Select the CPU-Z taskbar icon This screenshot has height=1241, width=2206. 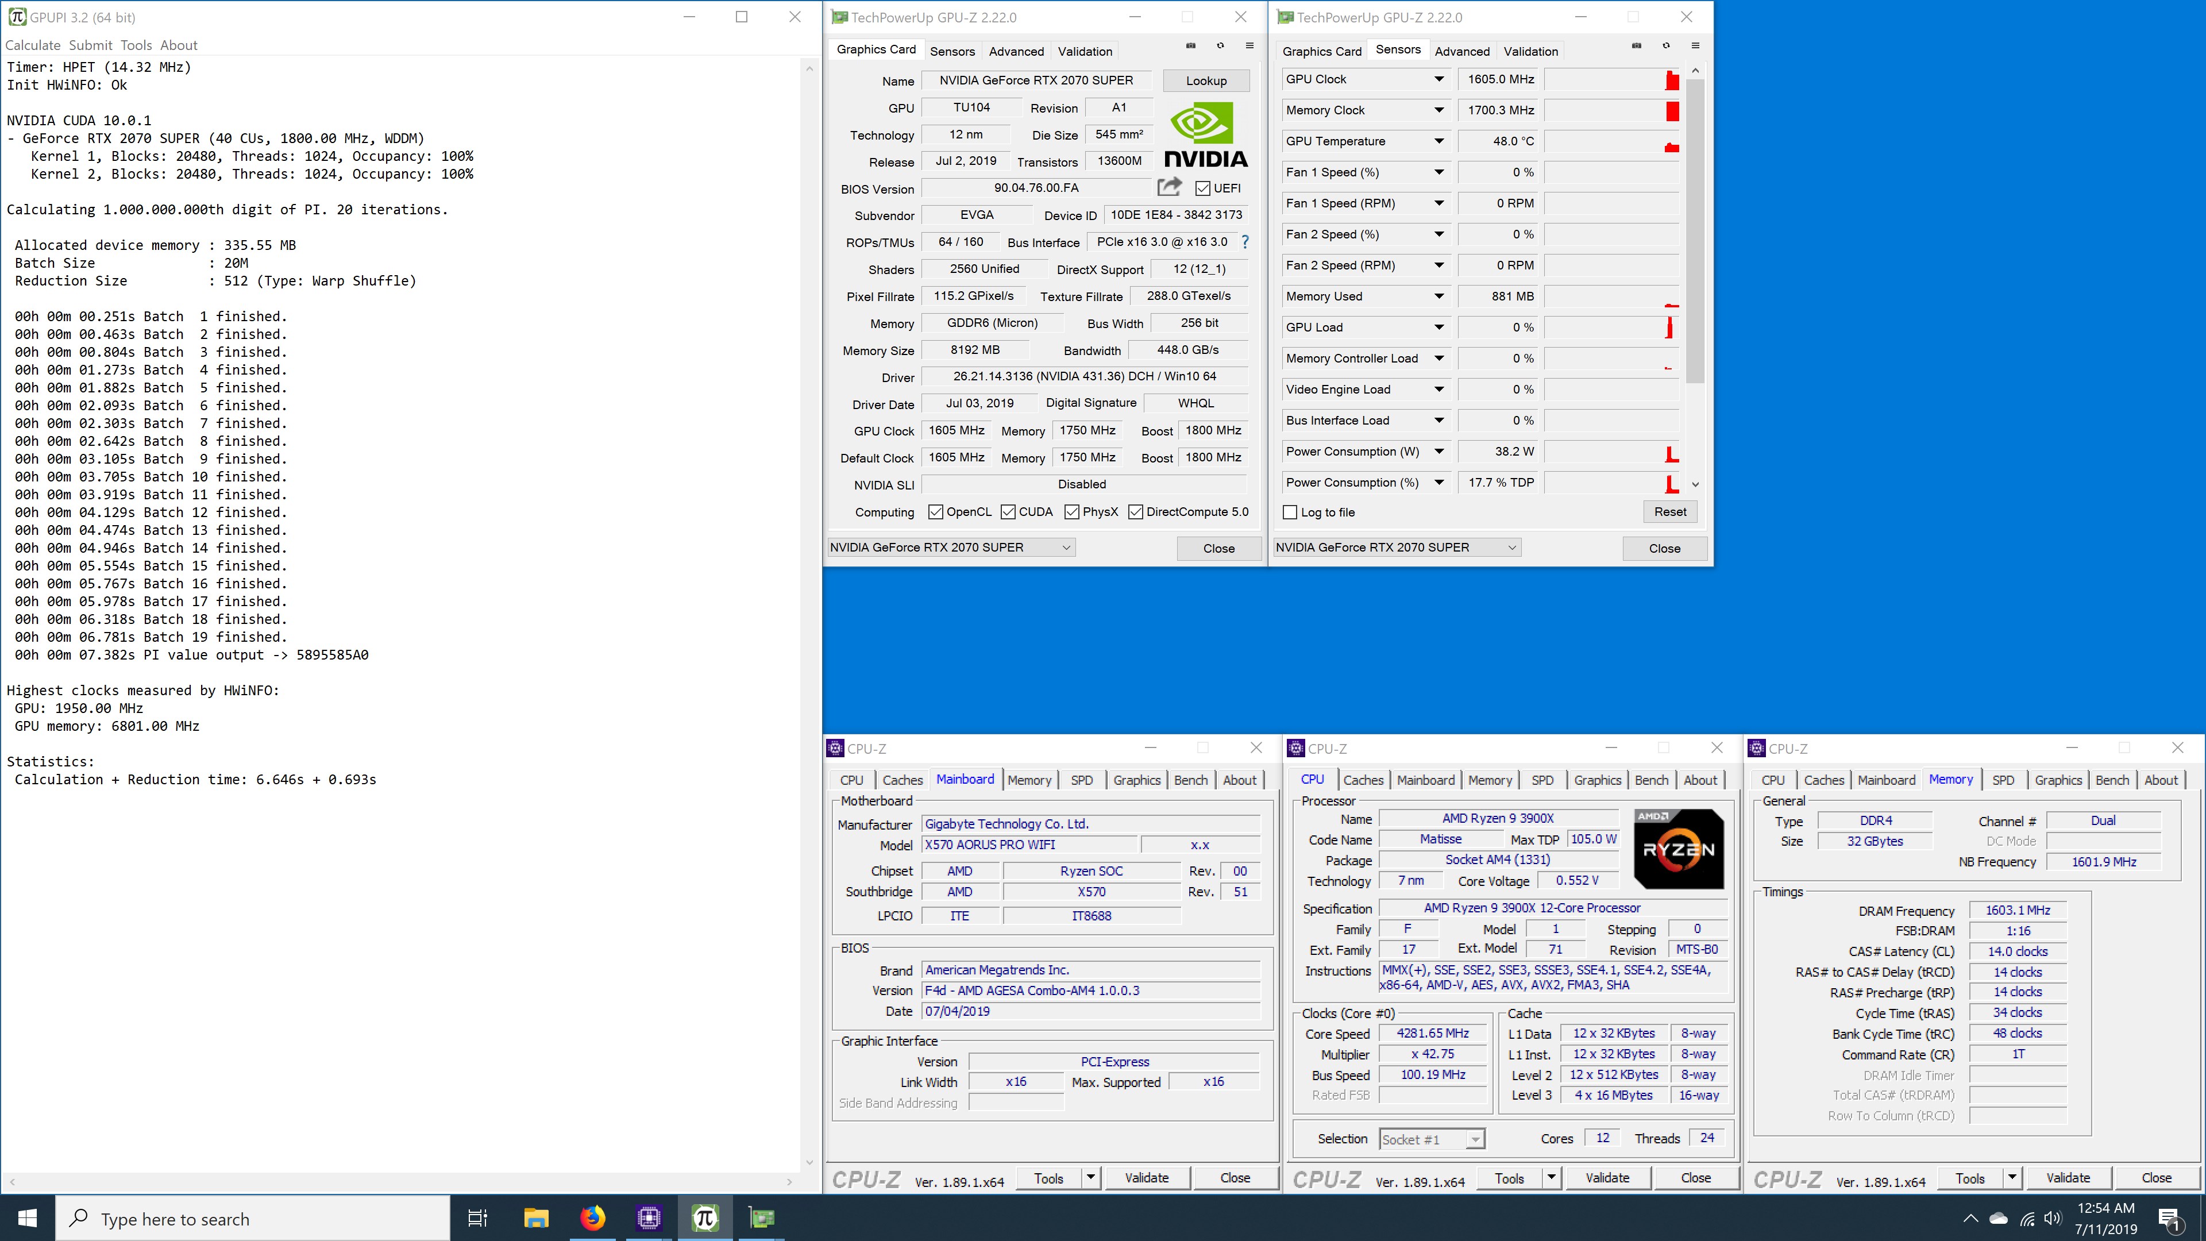(649, 1218)
